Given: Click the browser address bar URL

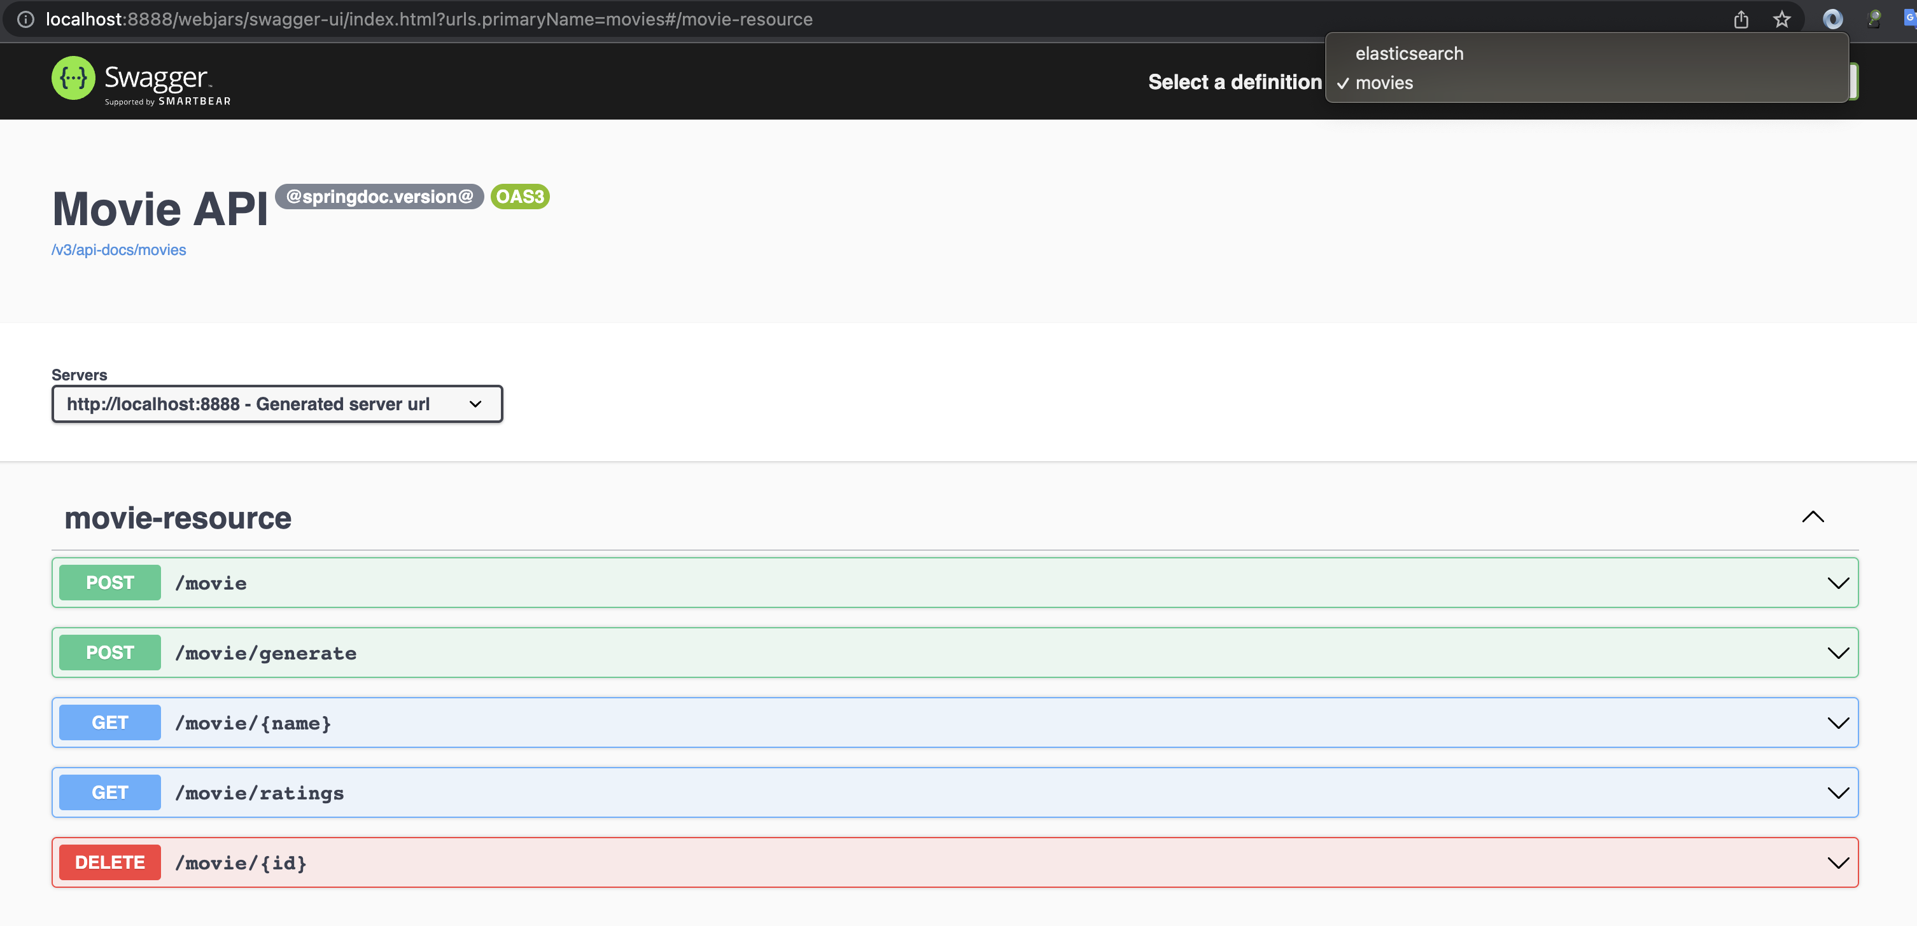Looking at the screenshot, I should [x=428, y=19].
